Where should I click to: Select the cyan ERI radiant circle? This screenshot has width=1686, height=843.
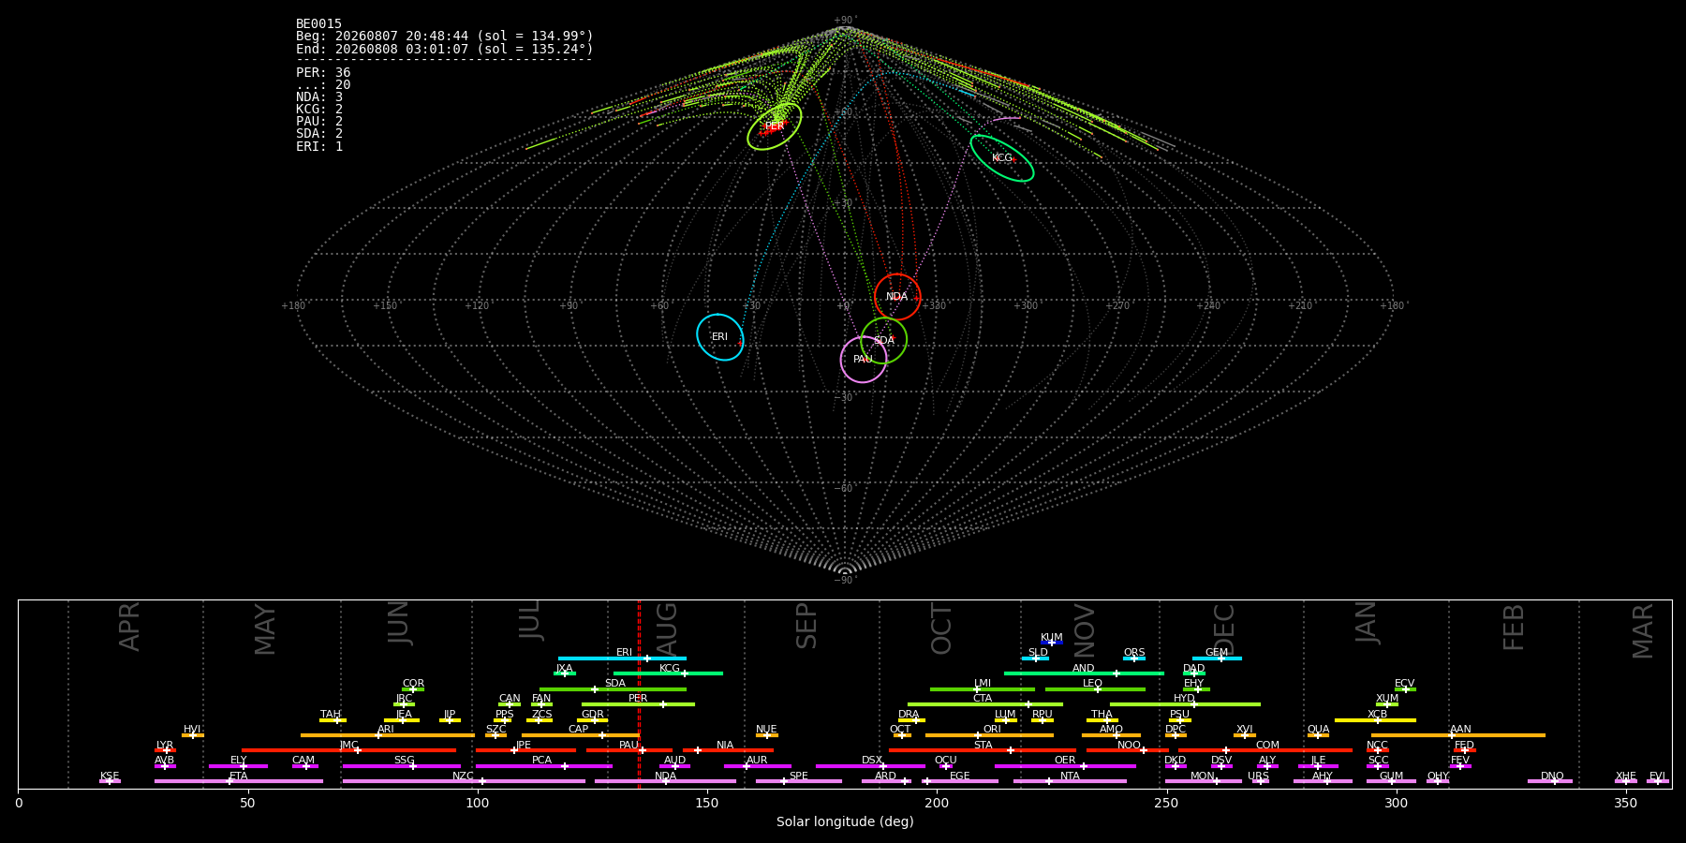click(x=720, y=337)
